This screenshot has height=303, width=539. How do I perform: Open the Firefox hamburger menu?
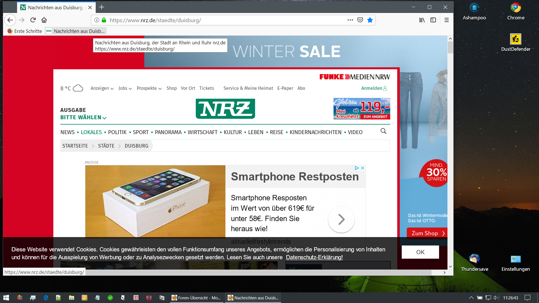click(x=447, y=20)
